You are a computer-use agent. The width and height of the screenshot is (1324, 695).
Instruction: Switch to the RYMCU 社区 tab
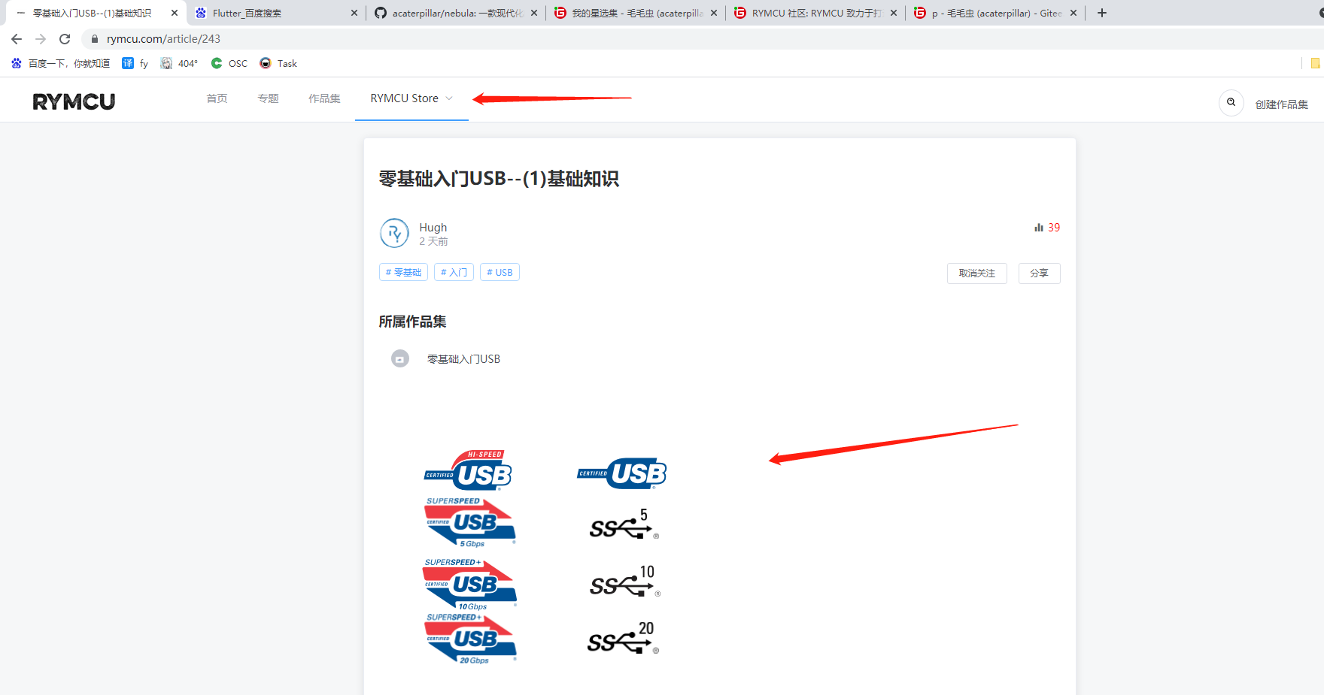(x=816, y=13)
